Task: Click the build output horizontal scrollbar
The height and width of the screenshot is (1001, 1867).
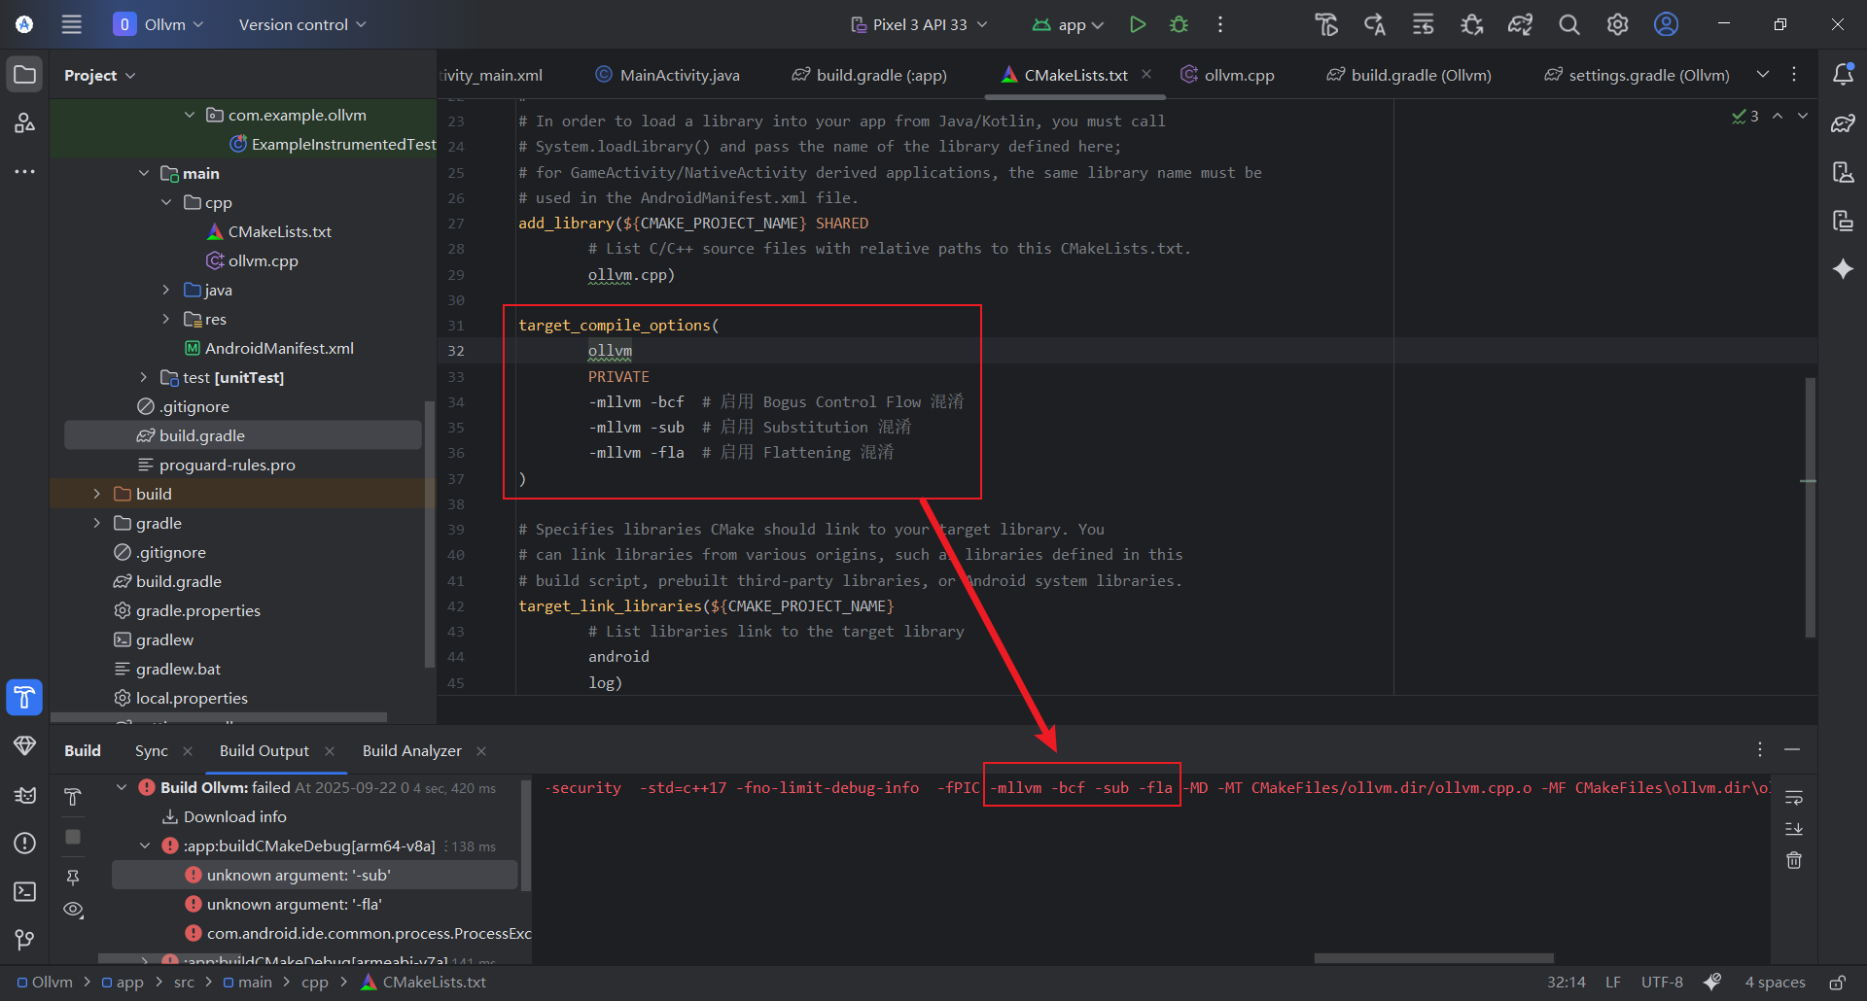Action: pos(1433,958)
